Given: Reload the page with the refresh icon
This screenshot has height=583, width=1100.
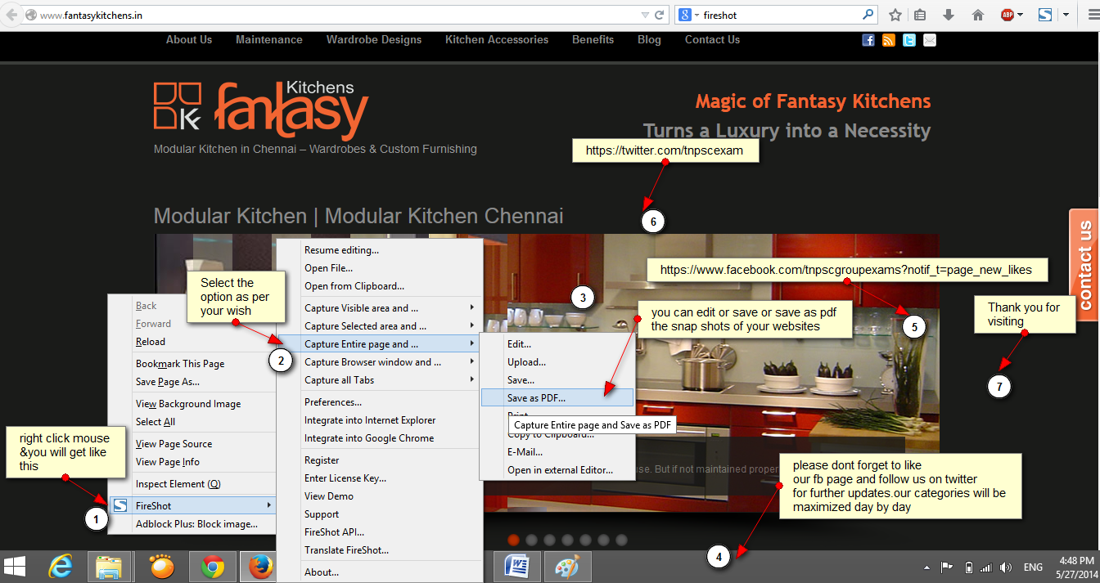Looking at the screenshot, I should (x=659, y=14).
